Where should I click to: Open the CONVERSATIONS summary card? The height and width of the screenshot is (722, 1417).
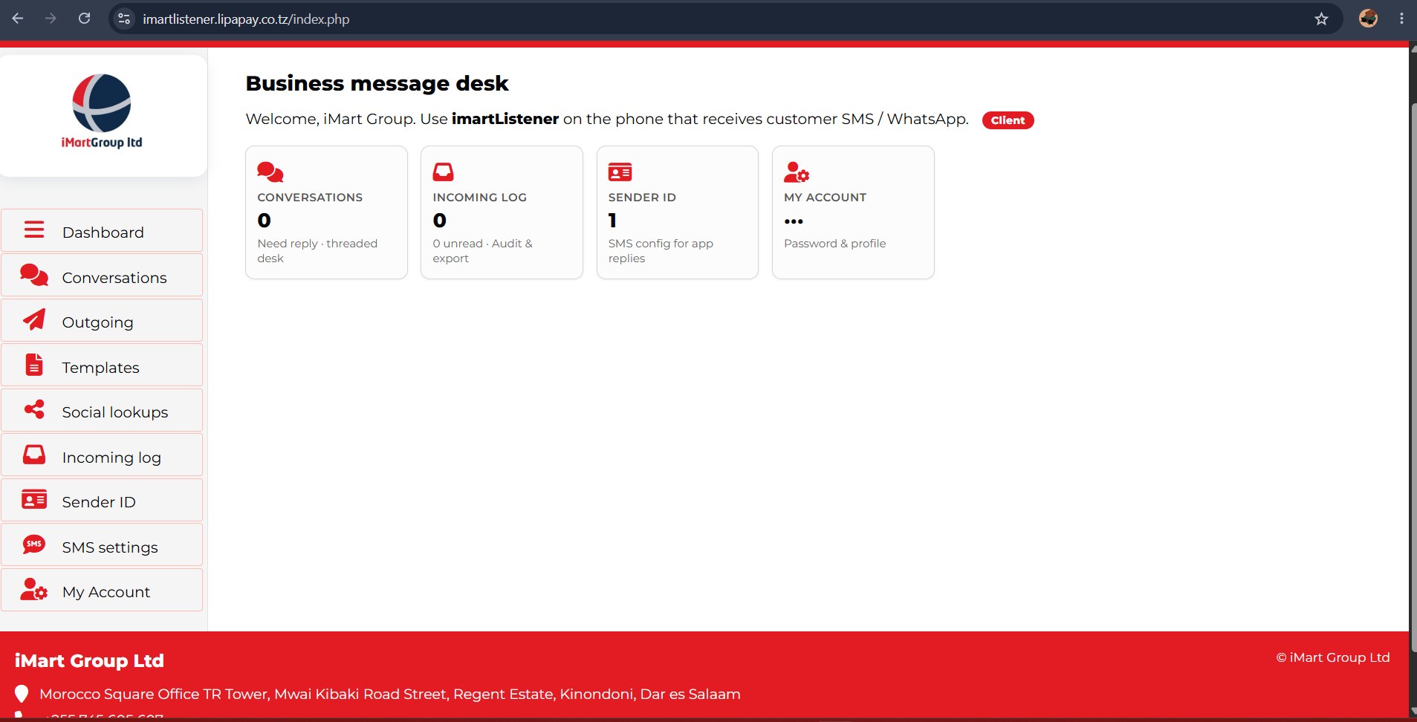(x=326, y=212)
